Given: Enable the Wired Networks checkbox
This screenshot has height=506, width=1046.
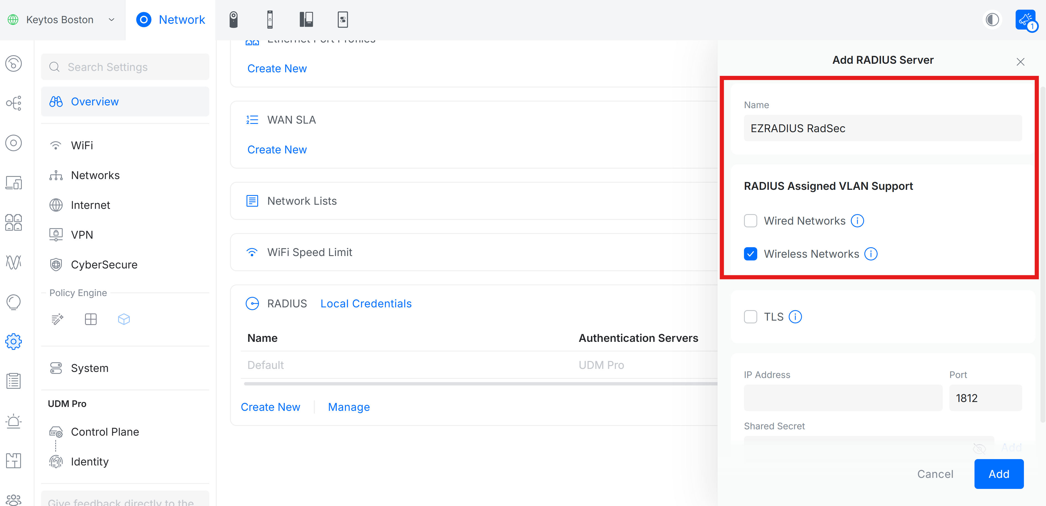Looking at the screenshot, I should [751, 221].
